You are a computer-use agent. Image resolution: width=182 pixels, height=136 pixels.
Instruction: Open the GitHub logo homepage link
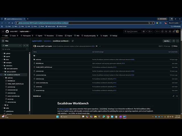click(7, 31)
